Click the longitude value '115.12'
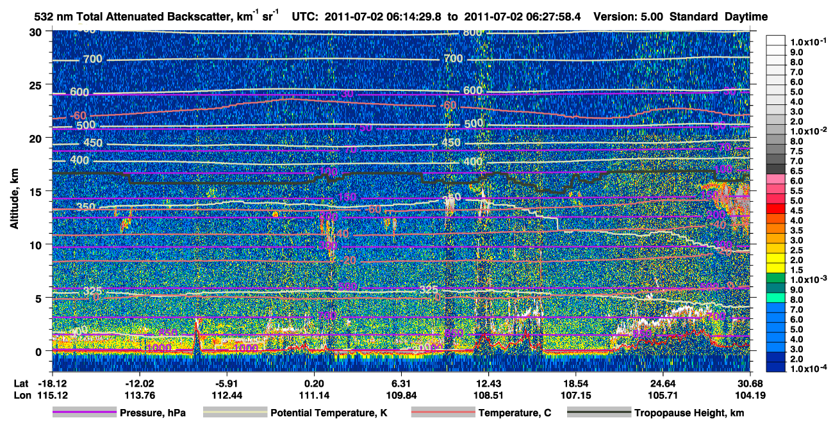The width and height of the screenshot is (833, 427). click(53, 396)
